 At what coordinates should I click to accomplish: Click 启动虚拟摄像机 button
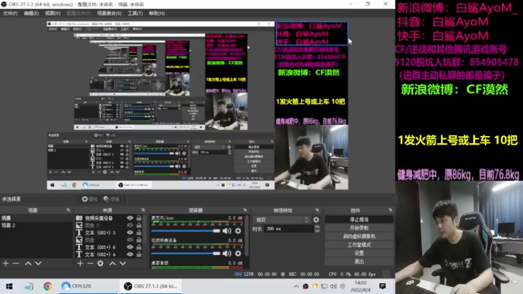[x=359, y=237]
